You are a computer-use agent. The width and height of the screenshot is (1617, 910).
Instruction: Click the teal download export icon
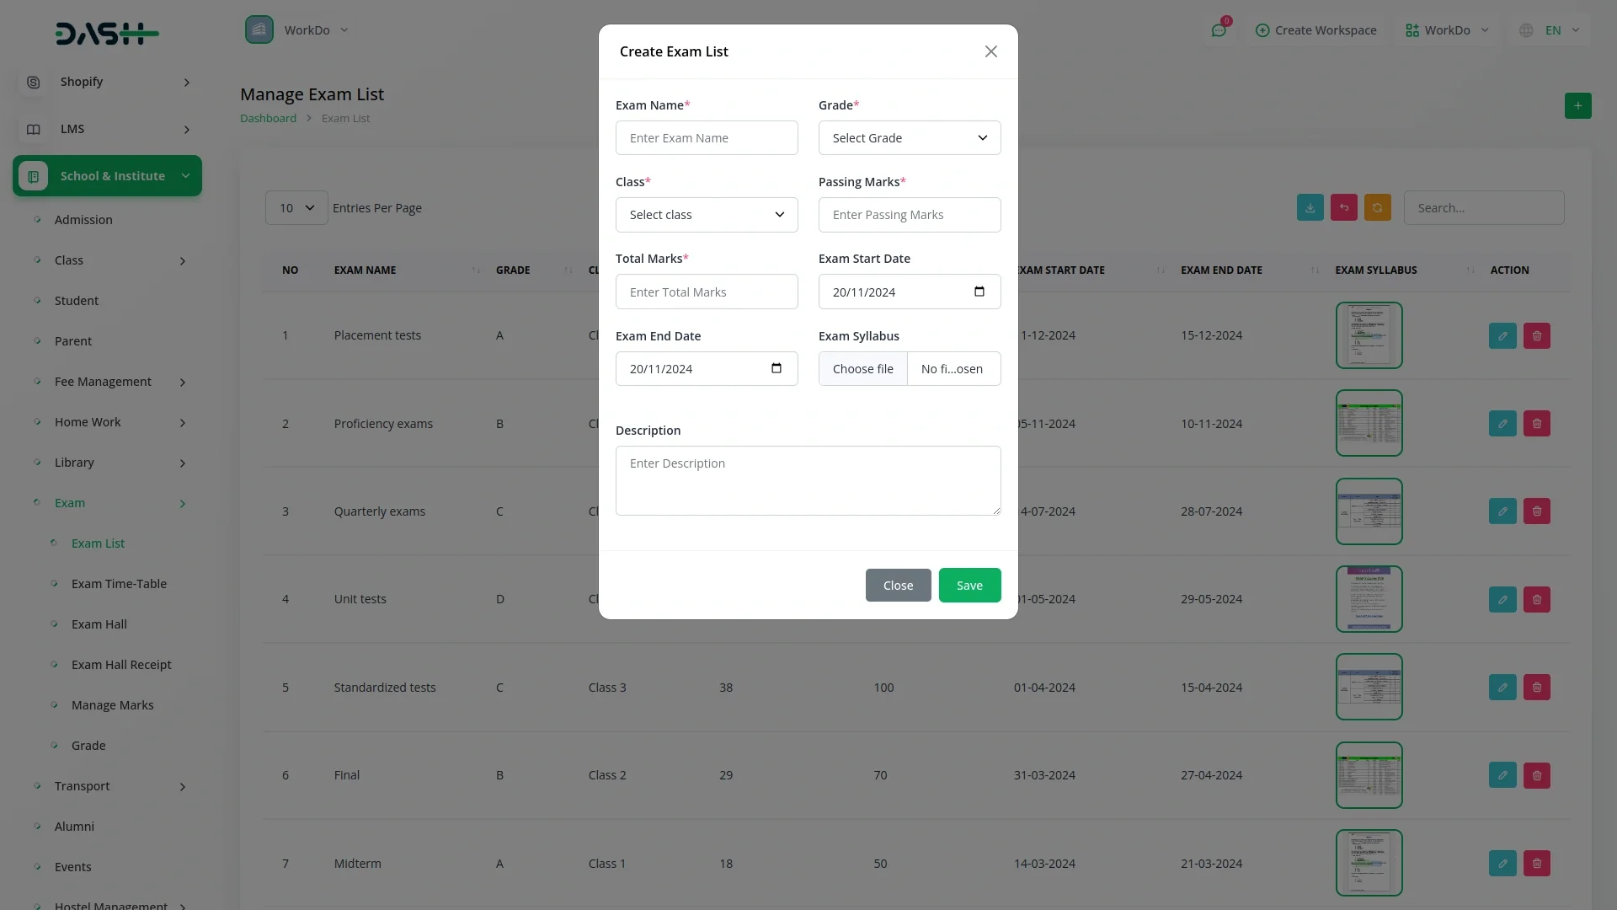[1310, 208]
